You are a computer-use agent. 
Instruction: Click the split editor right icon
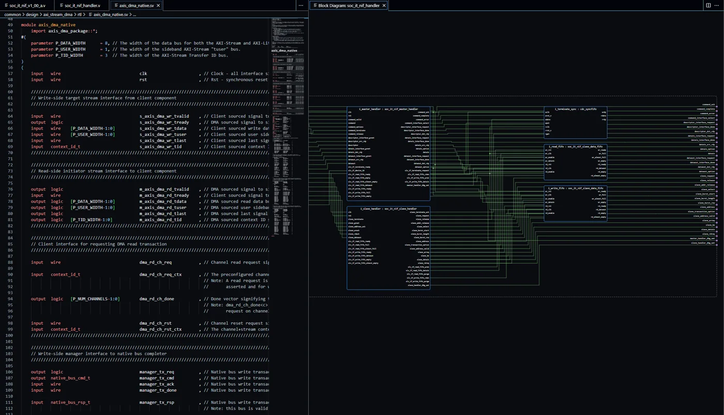pos(708,6)
